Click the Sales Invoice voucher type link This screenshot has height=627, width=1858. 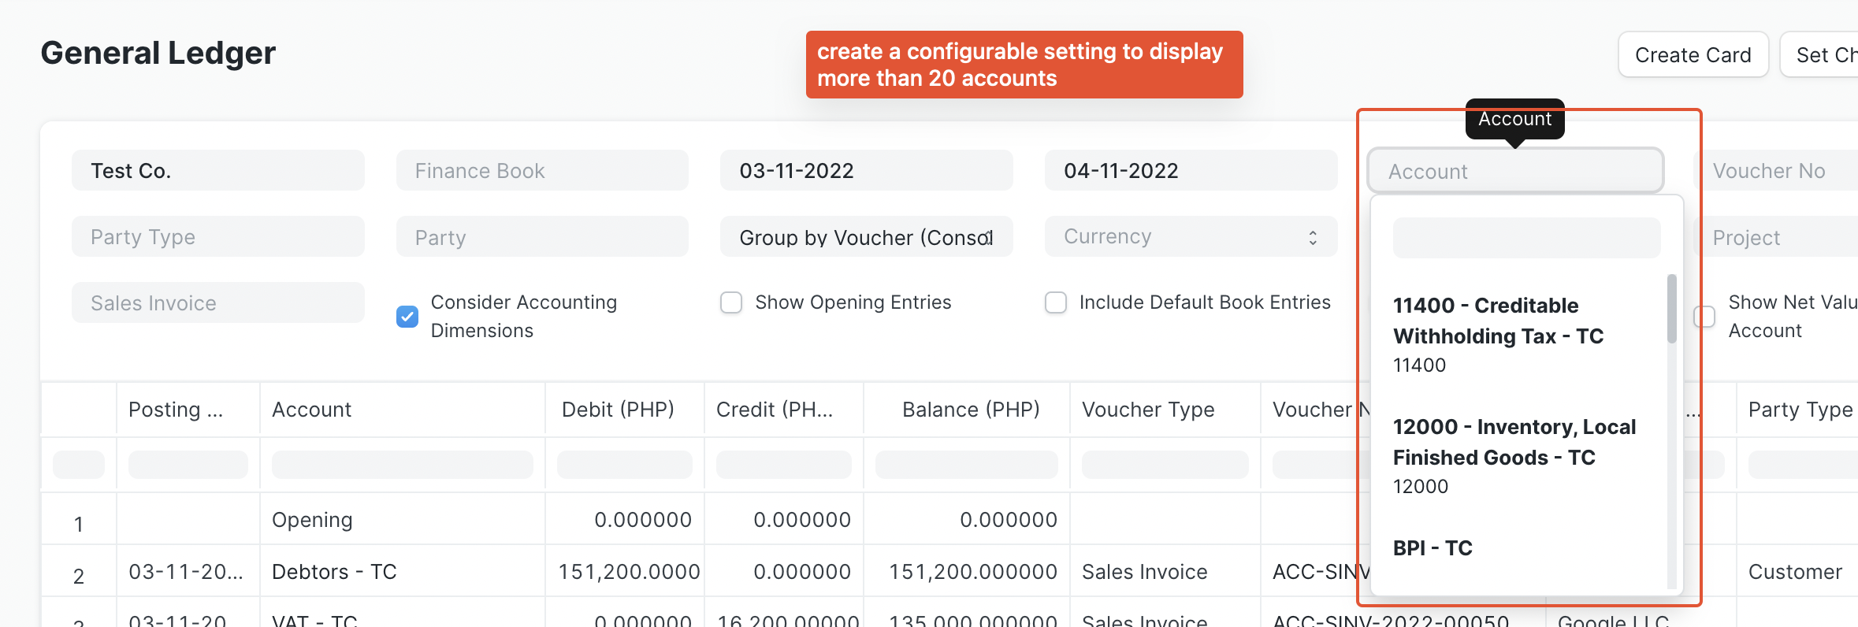tap(1144, 571)
